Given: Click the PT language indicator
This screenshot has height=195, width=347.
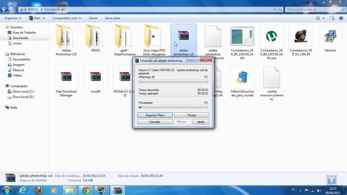Looking at the screenshot, I should pos(293,190).
